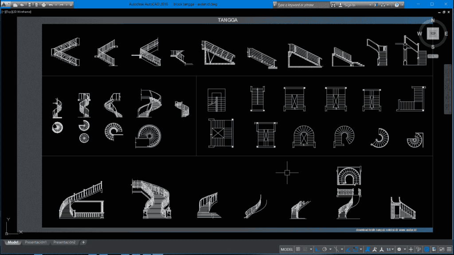Open the 1:1 annotation scale dropdown
Image resolution: width=454 pixels, height=255 pixels.
coord(390,249)
